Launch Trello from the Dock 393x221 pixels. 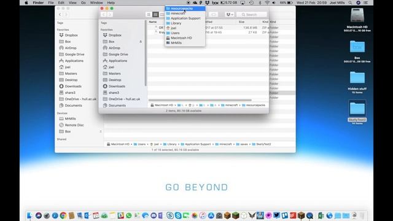coord(285,215)
